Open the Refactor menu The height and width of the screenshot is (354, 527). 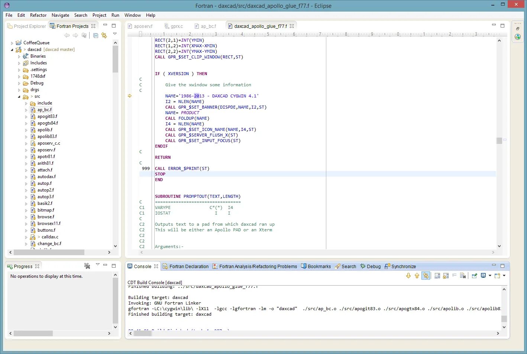click(38, 15)
